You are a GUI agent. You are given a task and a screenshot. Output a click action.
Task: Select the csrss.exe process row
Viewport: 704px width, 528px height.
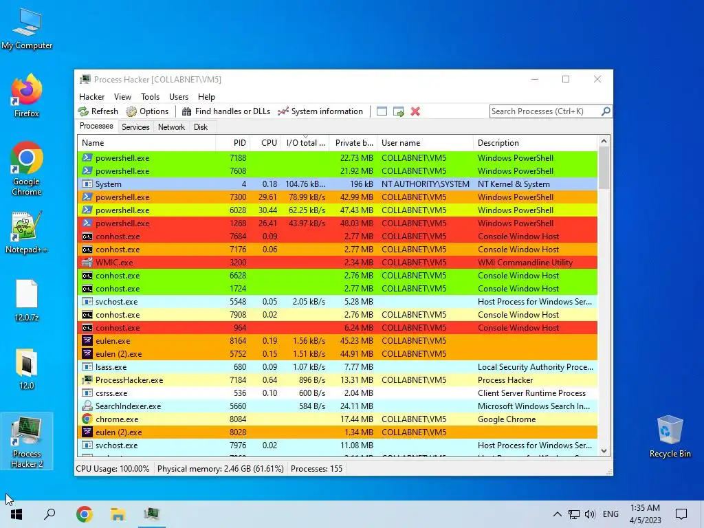point(337,393)
